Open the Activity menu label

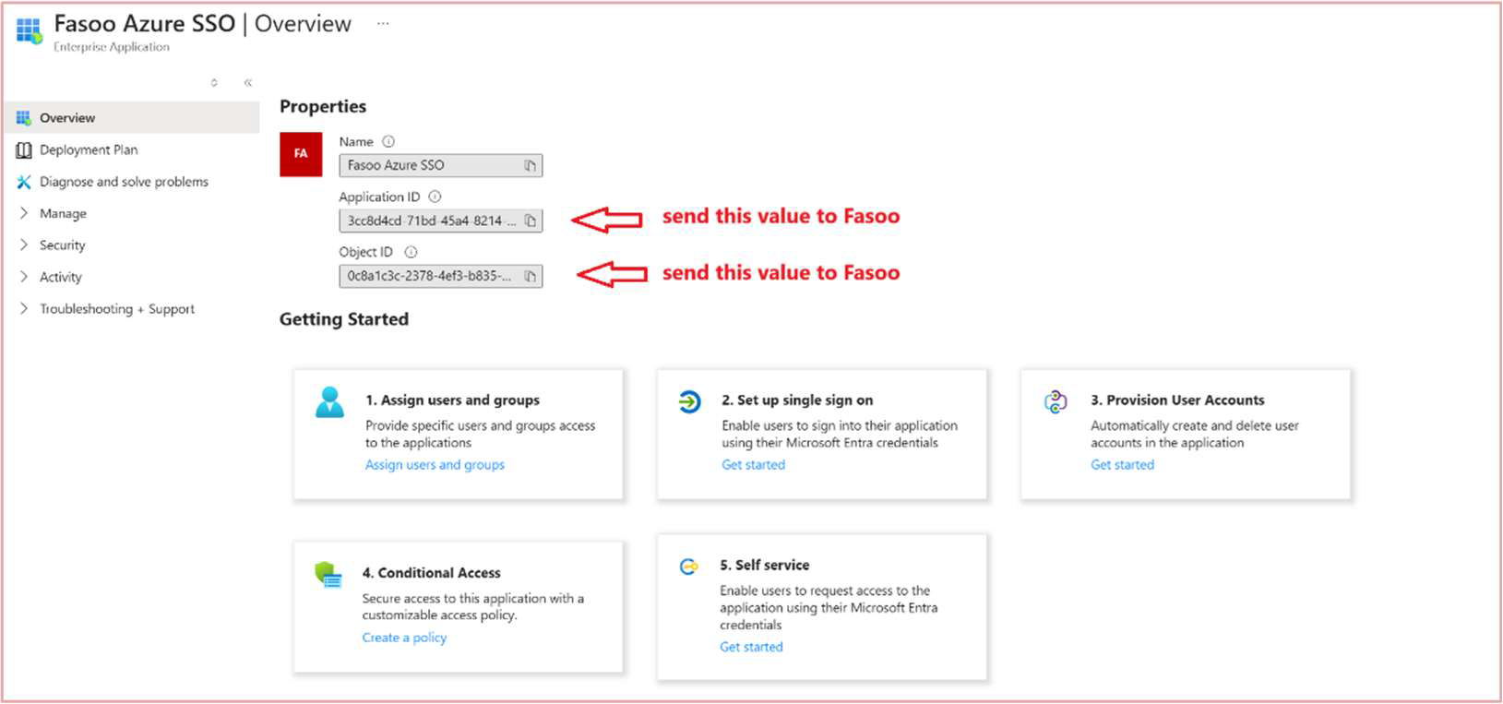(x=61, y=277)
